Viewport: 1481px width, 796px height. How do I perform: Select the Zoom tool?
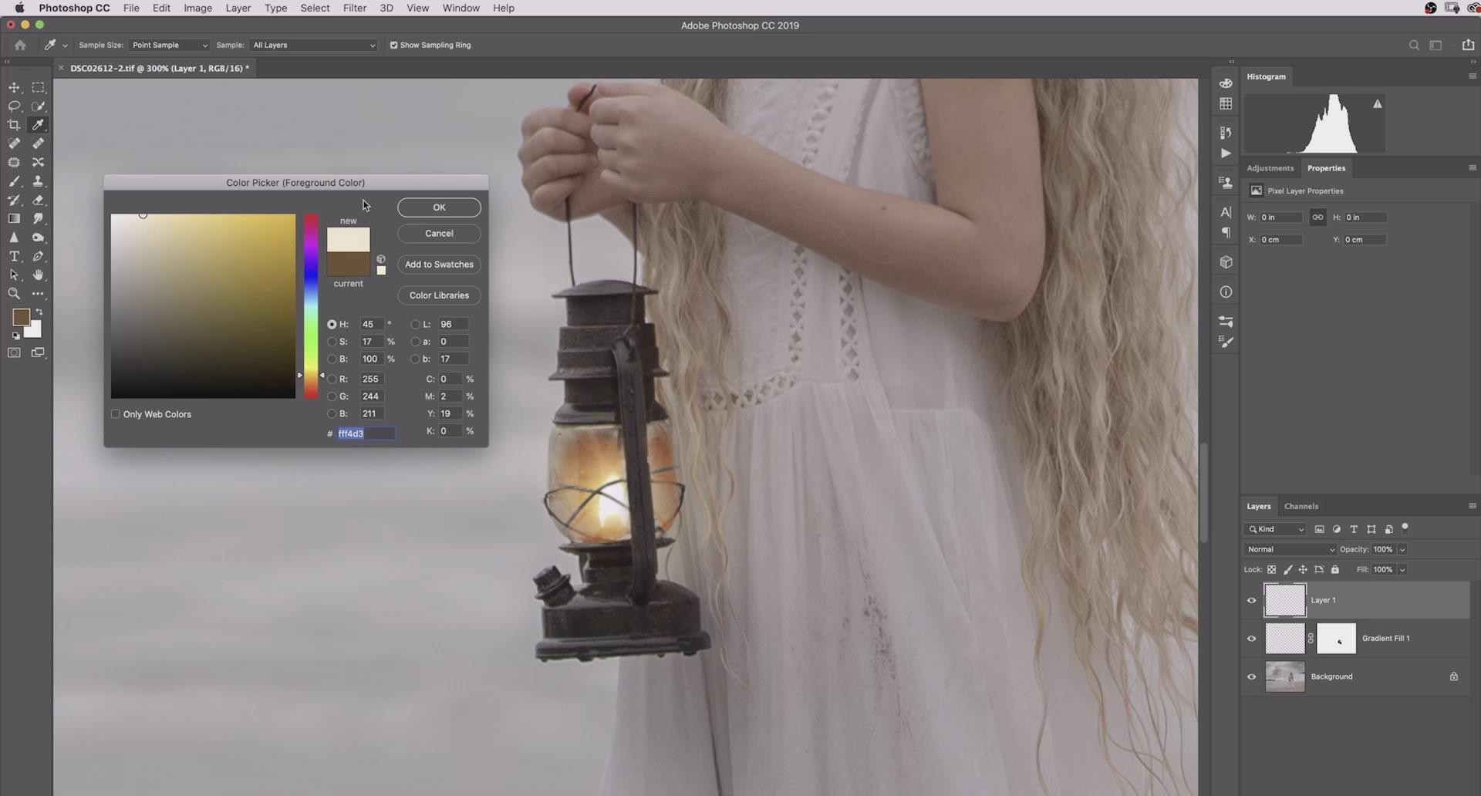(x=14, y=294)
